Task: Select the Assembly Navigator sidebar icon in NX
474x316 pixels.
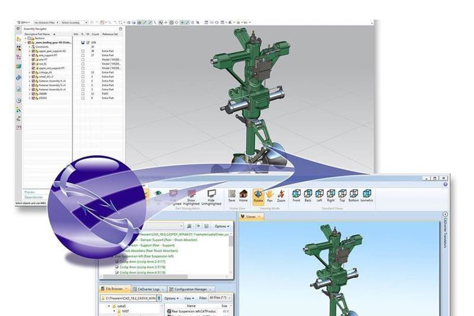Action: pyautogui.click(x=19, y=39)
